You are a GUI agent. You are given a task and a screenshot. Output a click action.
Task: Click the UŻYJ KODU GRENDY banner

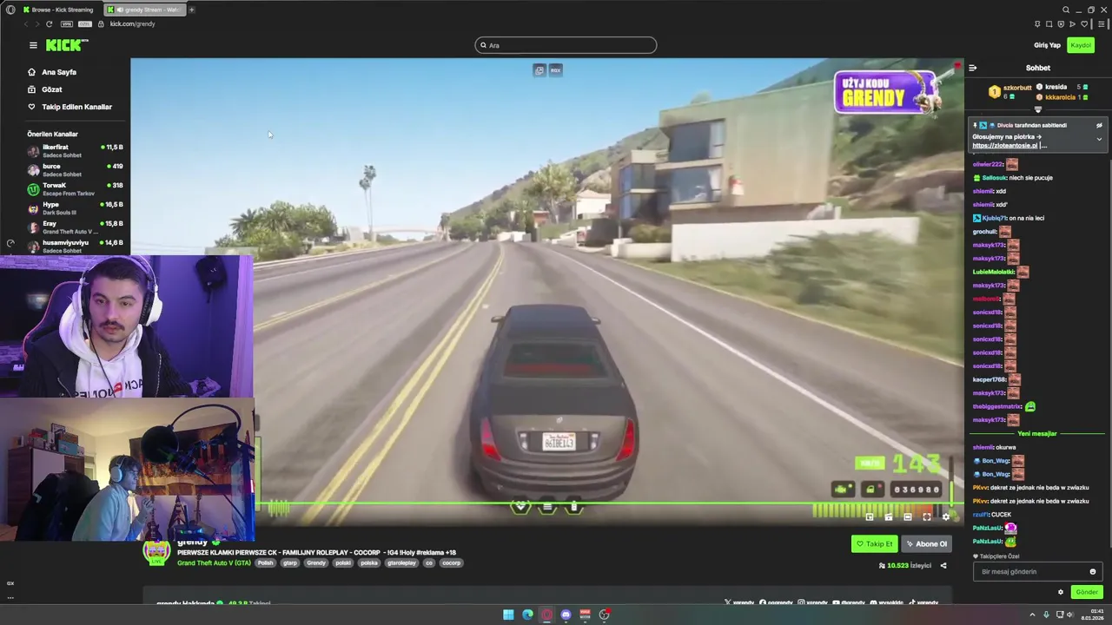886,92
